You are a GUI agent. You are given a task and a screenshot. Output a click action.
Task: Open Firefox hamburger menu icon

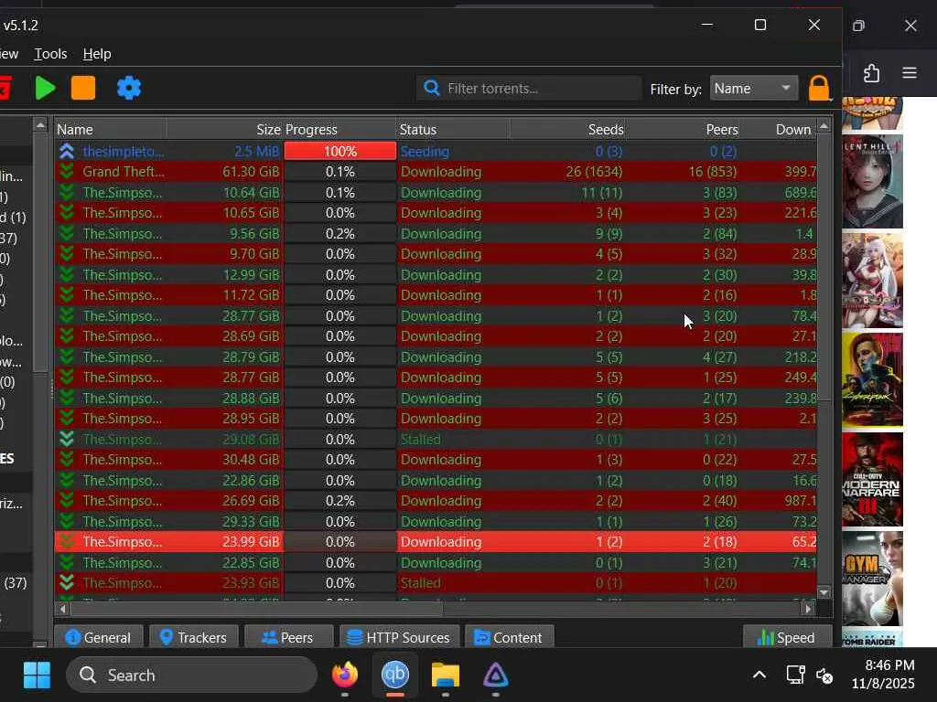pos(910,73)
